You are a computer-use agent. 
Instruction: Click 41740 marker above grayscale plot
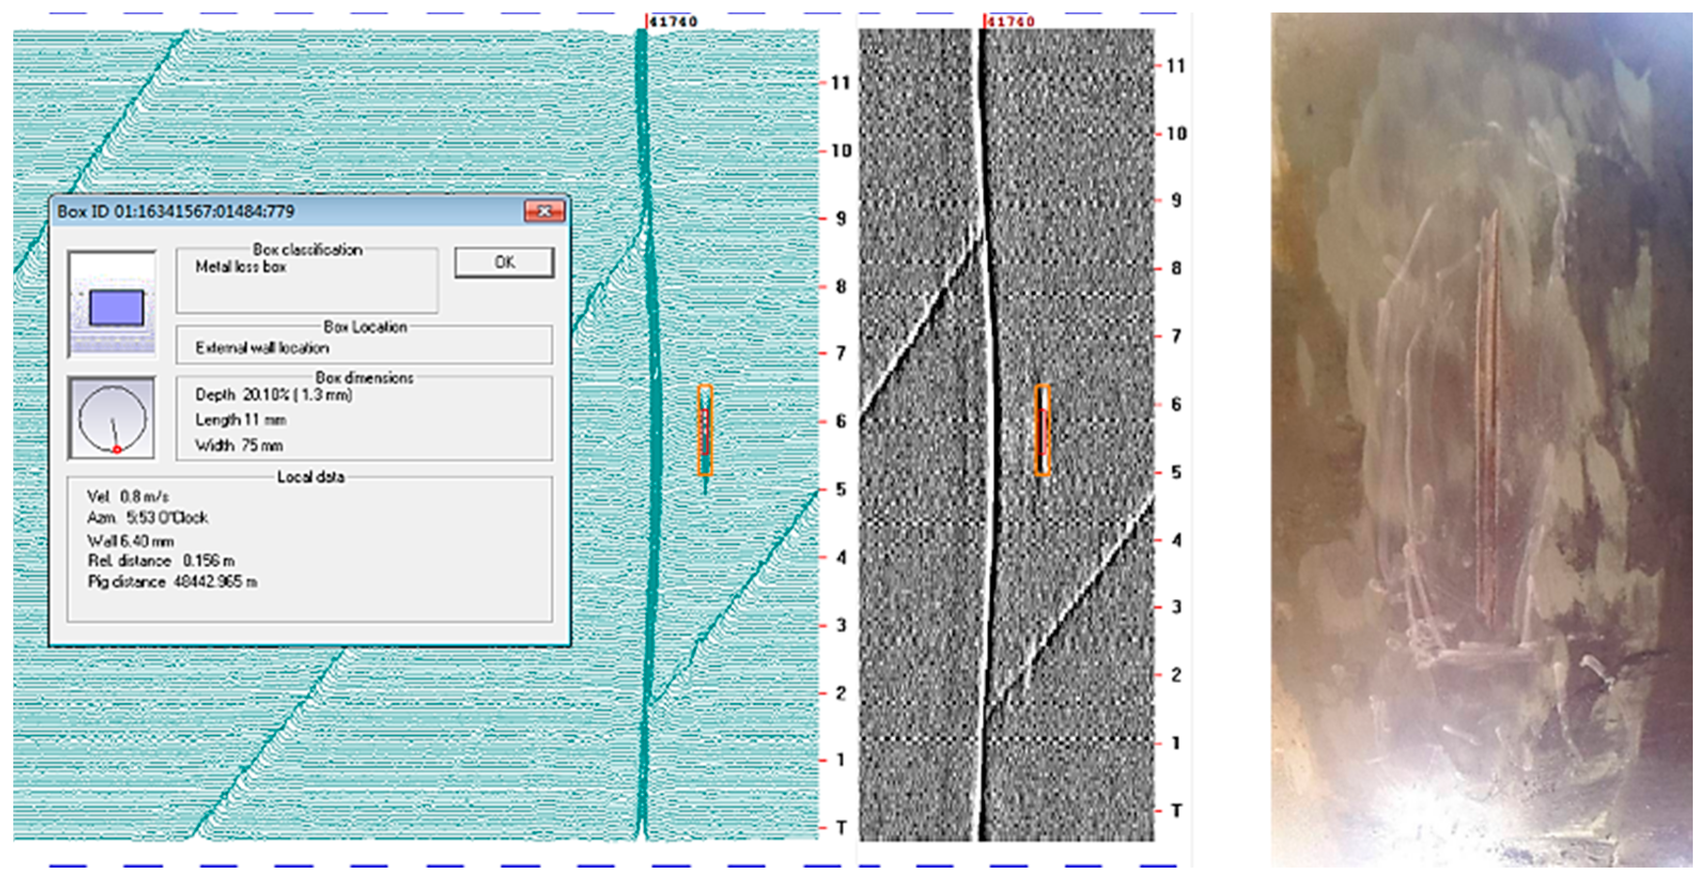coord(1009,21)
